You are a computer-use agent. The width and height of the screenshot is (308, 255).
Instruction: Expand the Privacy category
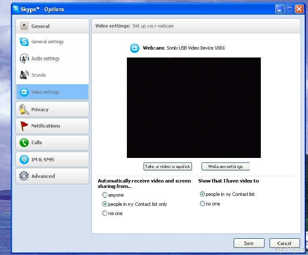tap(52, 110)
